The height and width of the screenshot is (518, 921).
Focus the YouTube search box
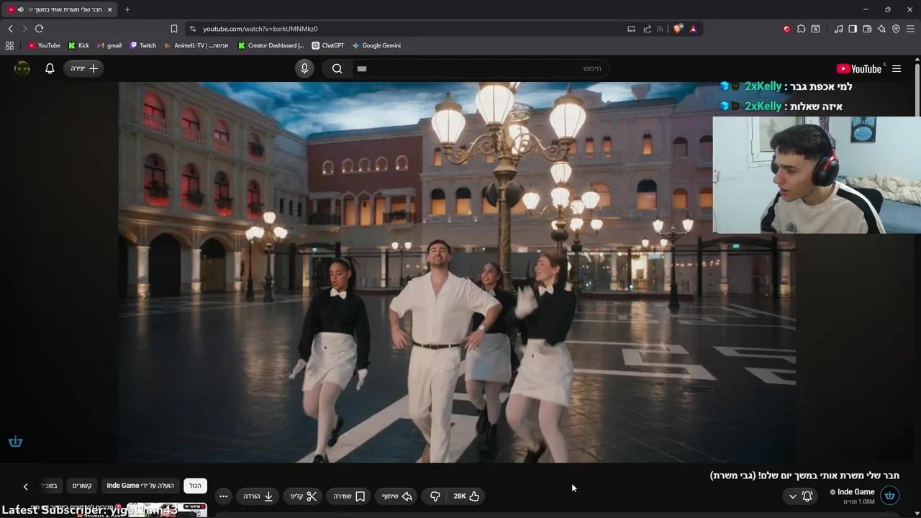[x=479, y=68]
